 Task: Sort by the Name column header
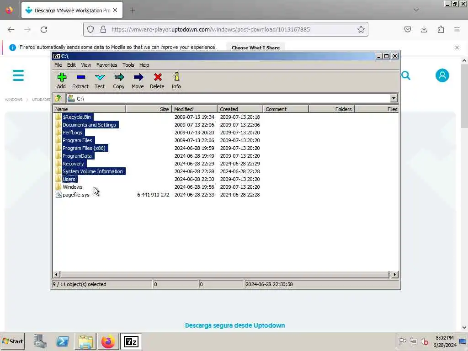[x=89, y=109]
